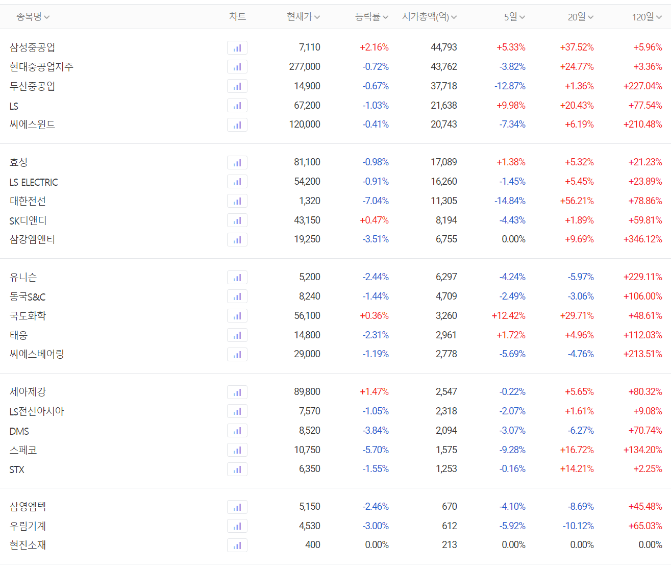Select 삼성중공업 price 7,110
671x570 pixels.
[310, 47]
